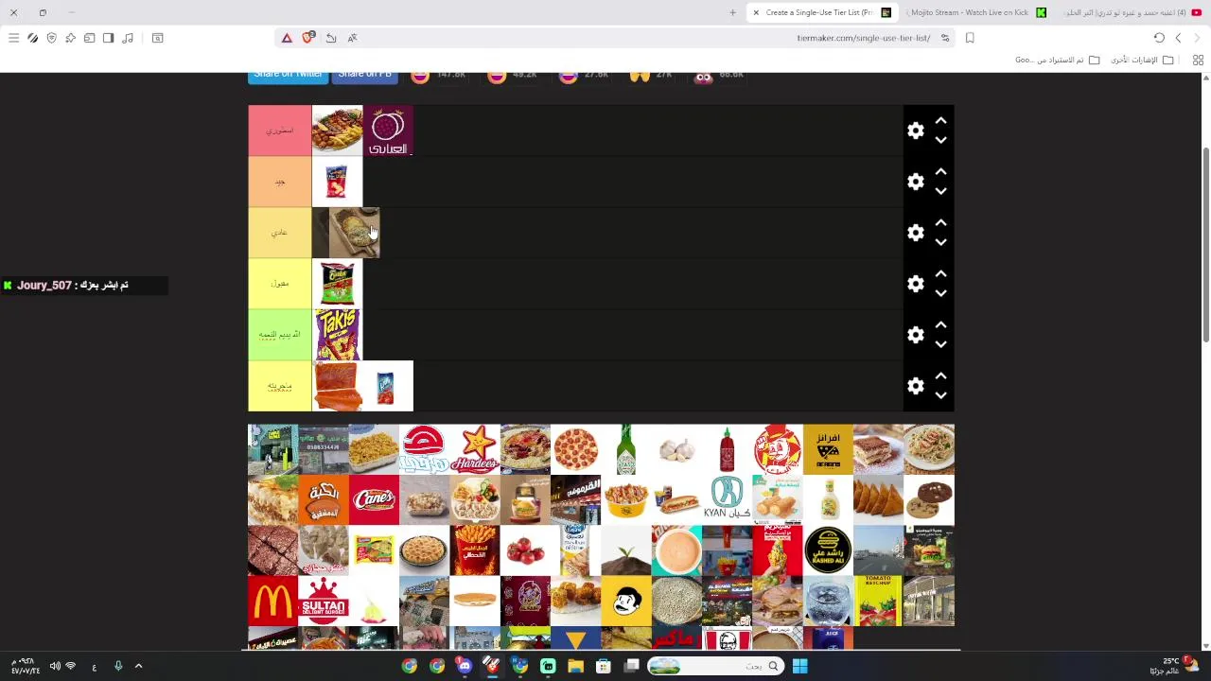This screenshot has height=681, width=1211.
Task: Click the green Takis tier label
Action: 279,335
